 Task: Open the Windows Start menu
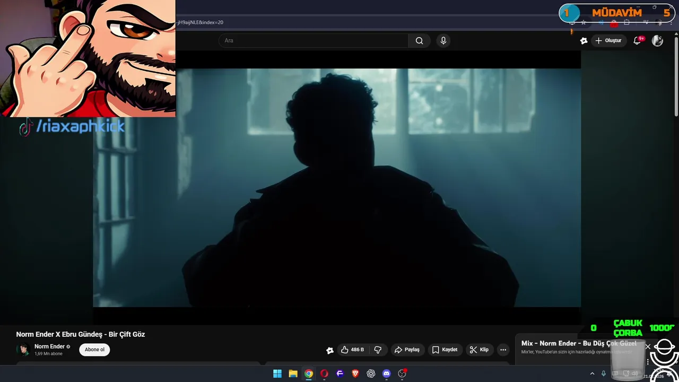coord(277,374)
